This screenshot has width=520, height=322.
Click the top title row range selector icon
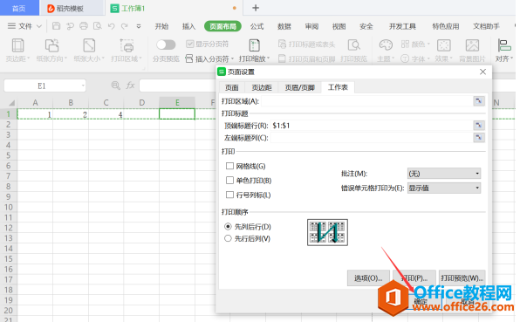tap(478, 126)
